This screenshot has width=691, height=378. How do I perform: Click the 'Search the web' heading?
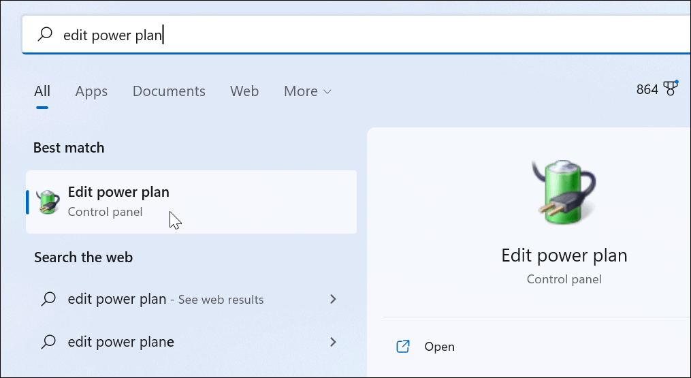pyautogui.click(x=83, y=257)
